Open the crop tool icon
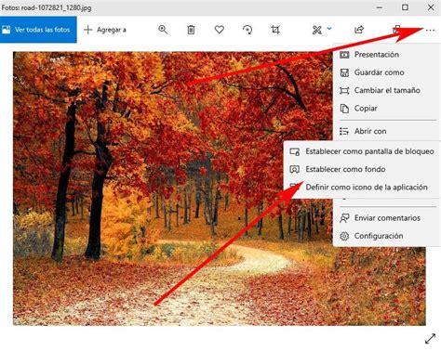The width and height of the screenshot is (441, 351). coord(275,30)
